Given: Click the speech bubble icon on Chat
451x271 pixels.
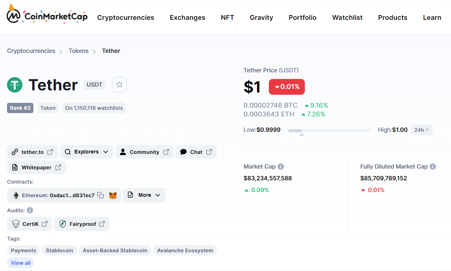Looking at the screenshot, I should [184, 152].
